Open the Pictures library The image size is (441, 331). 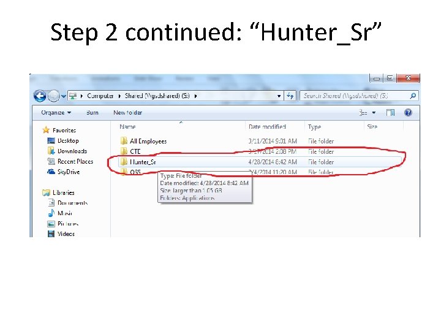tap(68, 224)
